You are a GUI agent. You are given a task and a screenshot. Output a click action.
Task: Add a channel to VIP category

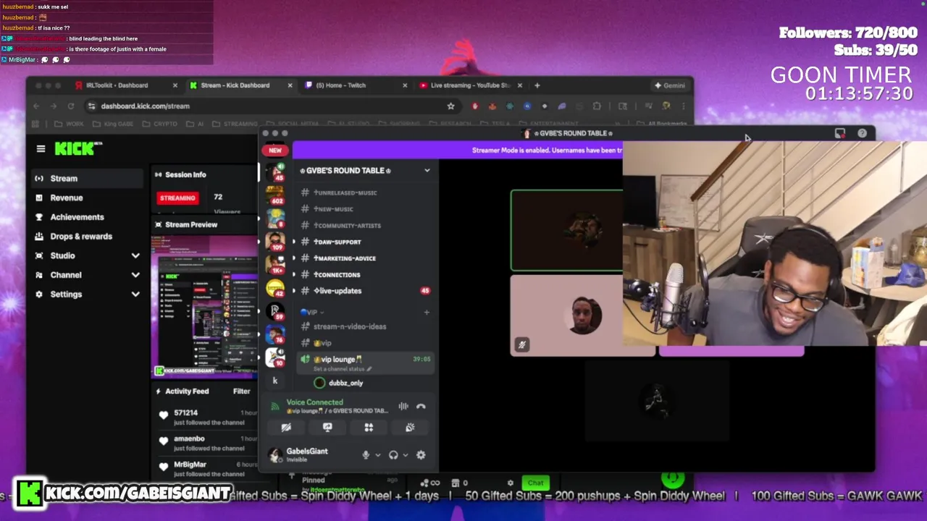(427, 312)
